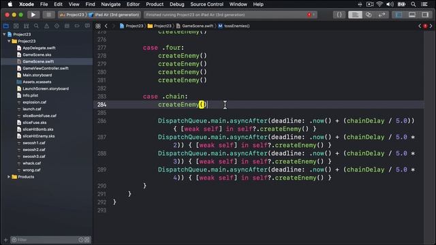Switch to the Assistant editor
436x245 pixels.
tap(369, 15)
